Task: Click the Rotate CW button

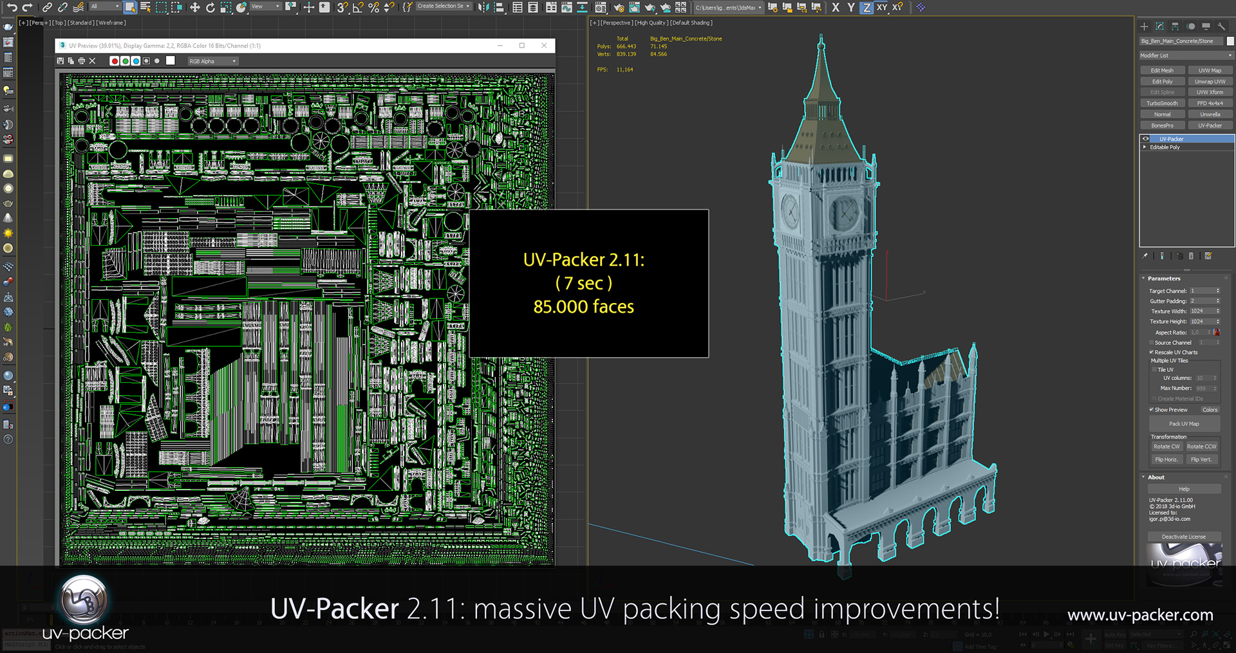Action: tap(1166, 446)
